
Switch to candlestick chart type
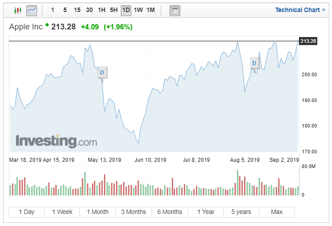tap(17, 10)
